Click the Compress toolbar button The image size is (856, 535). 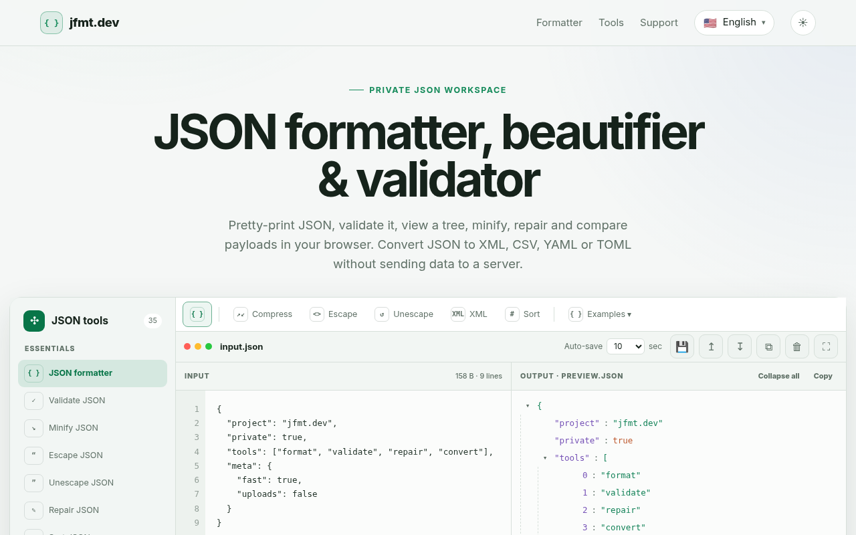pos(263,314)
